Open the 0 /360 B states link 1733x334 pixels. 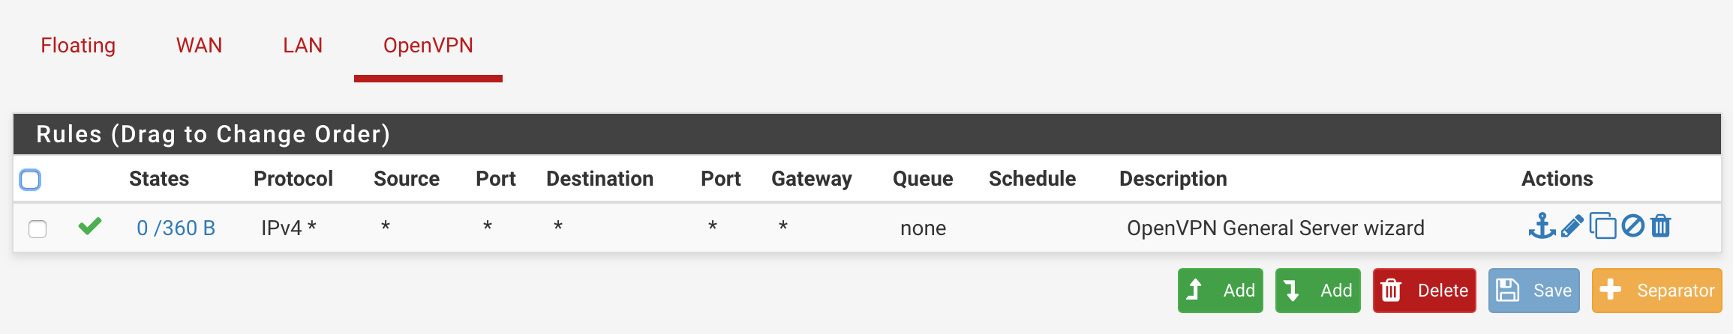[x=176, y=228]
